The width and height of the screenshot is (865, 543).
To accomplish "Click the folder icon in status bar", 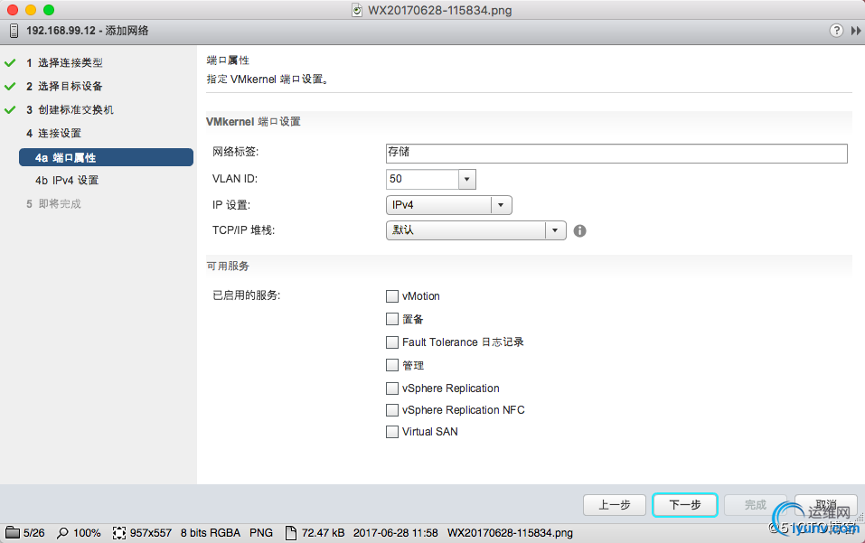I will tap(12, 532).
